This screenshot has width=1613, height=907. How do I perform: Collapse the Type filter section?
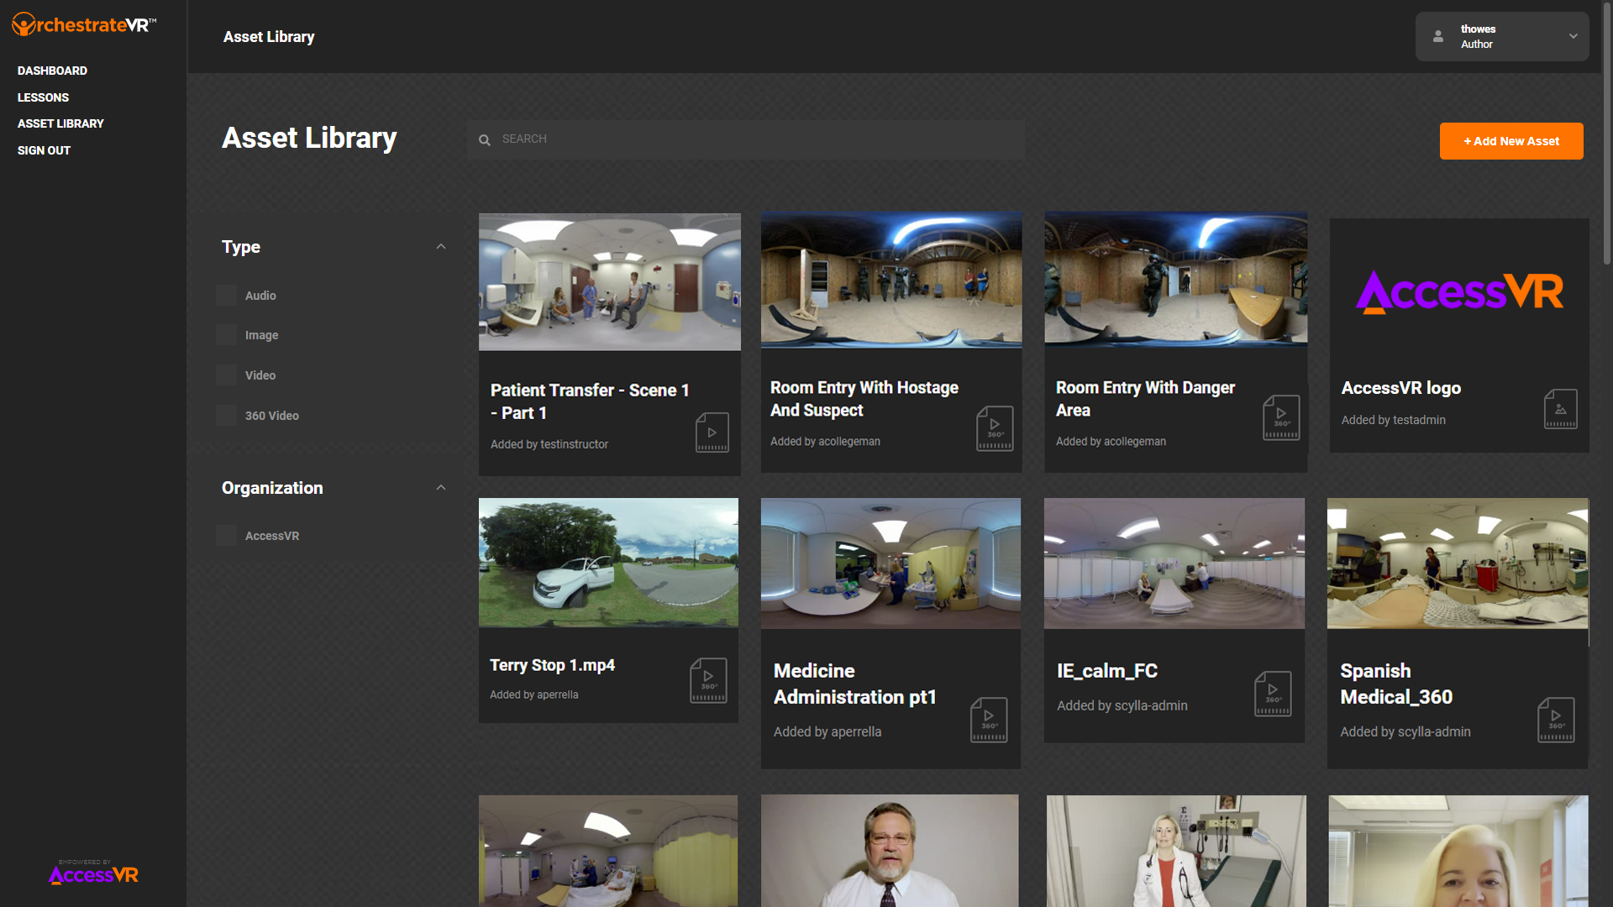441,247
